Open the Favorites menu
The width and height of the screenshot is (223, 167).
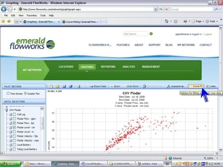pyautogui.click(x=32, y=16)
